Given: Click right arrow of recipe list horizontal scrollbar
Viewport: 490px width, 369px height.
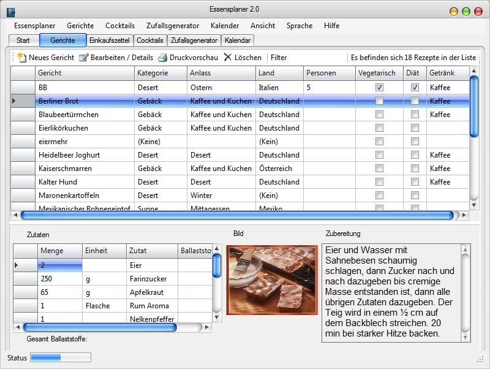Looking at the screenshot, I should (464, 215).
